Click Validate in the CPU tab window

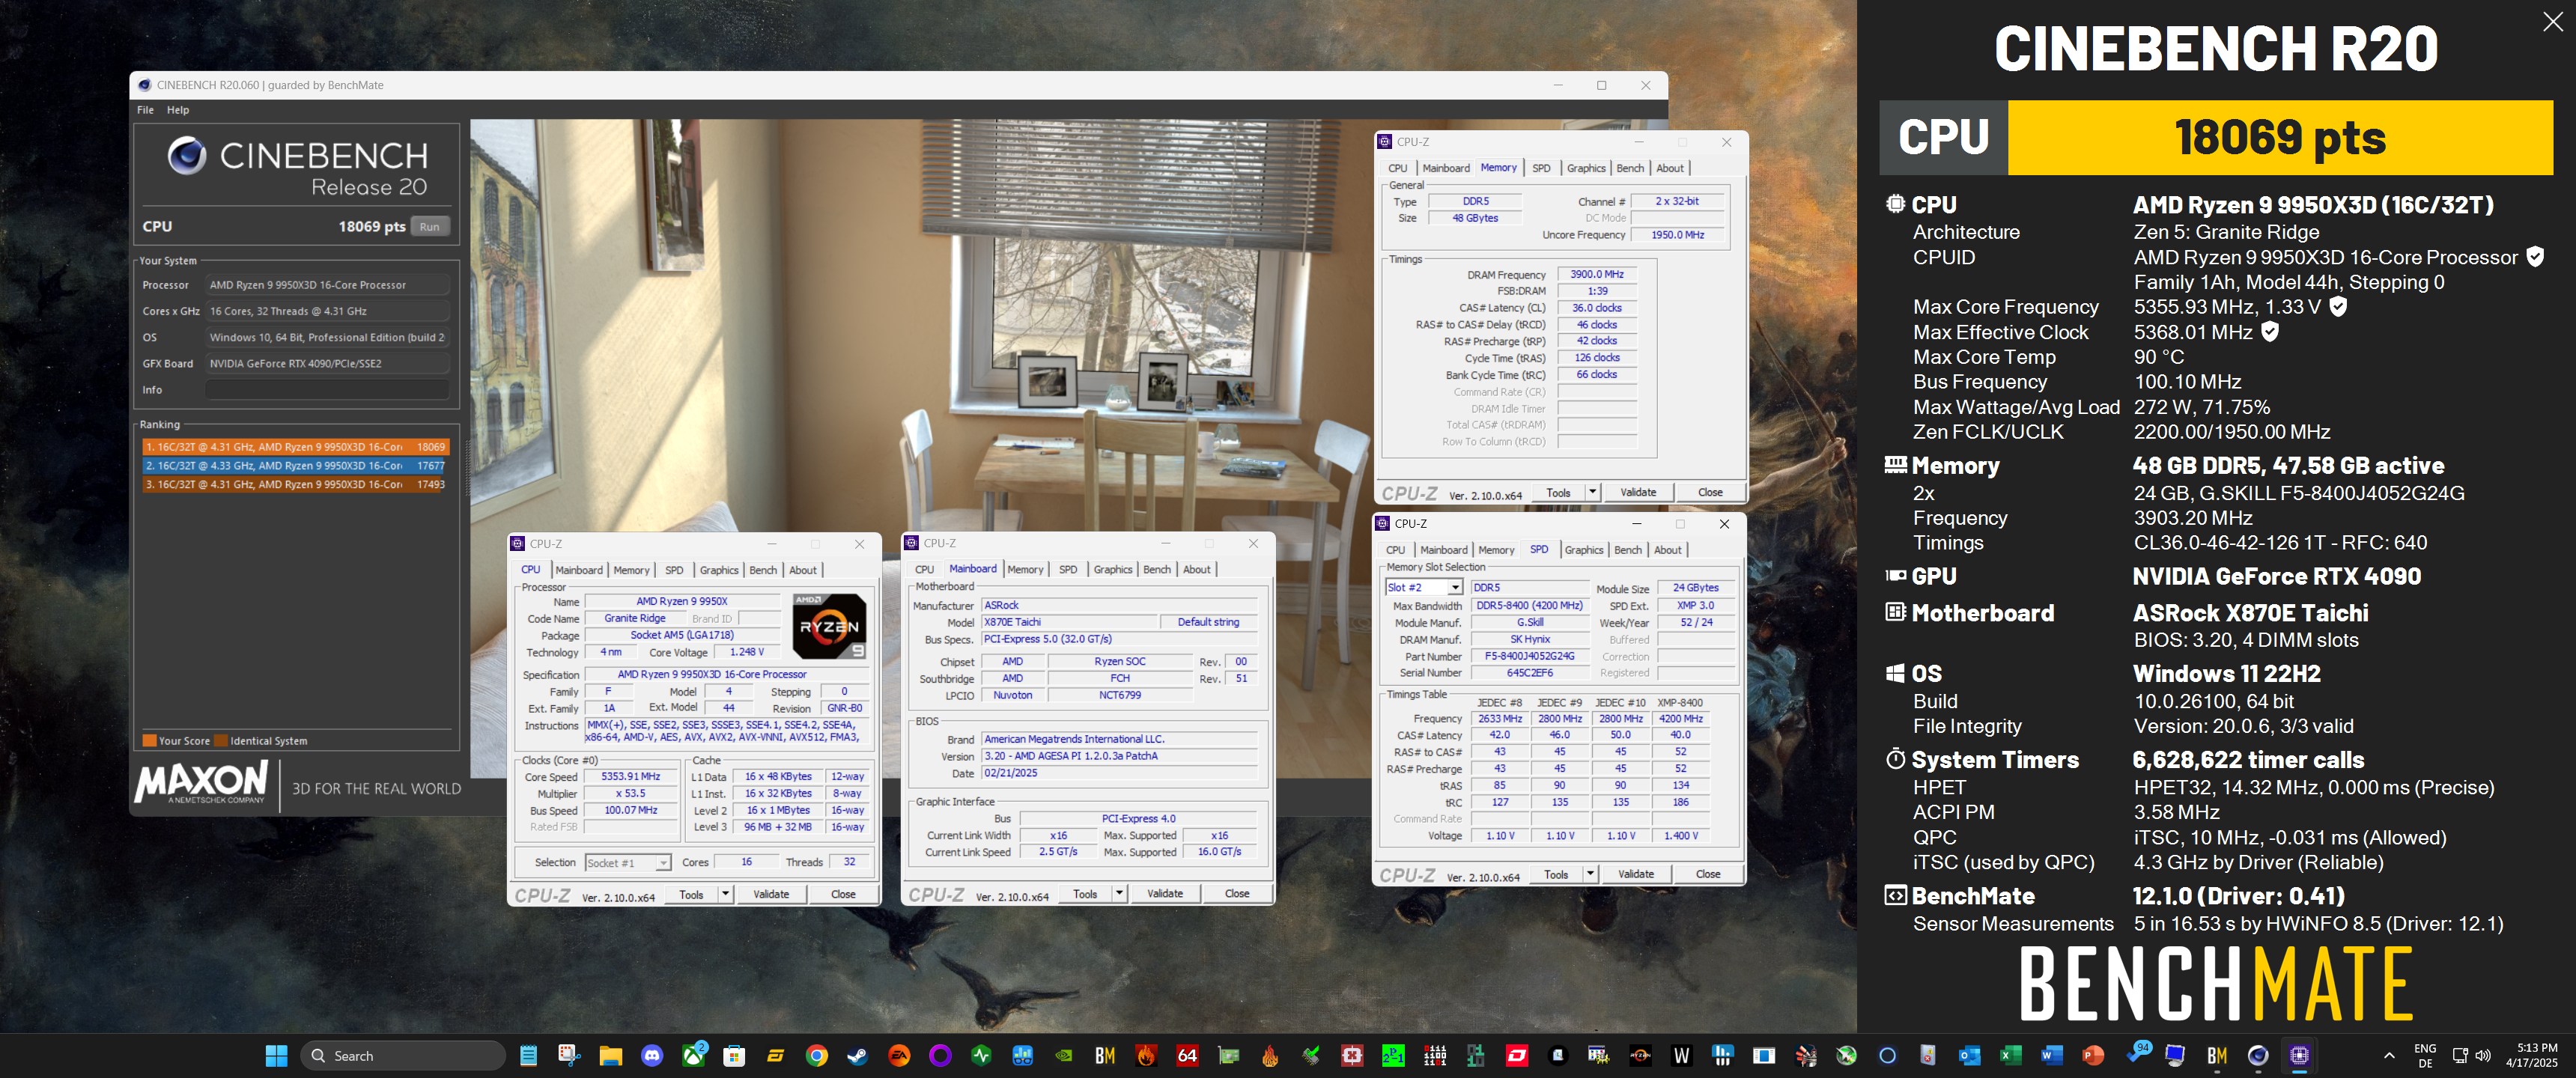pos(771,894)
